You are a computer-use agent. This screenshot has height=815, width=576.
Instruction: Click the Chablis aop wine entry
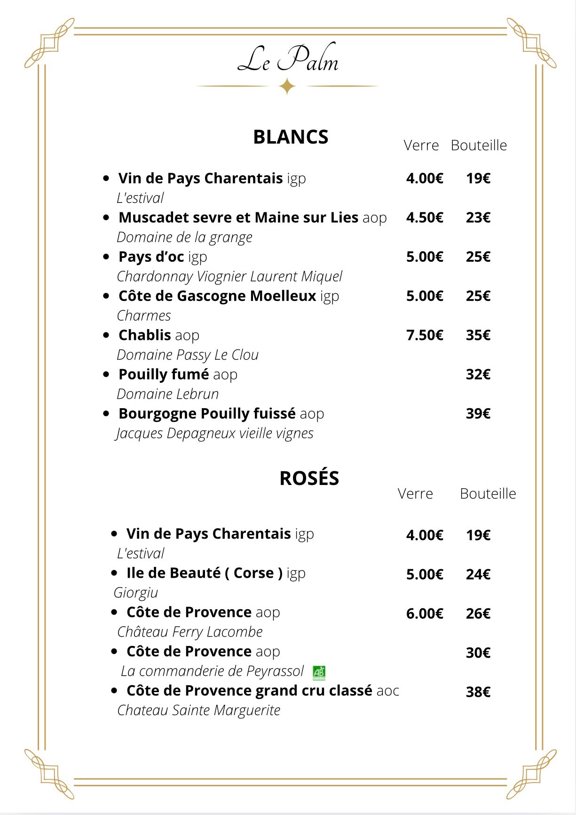[x=159, y=335]
